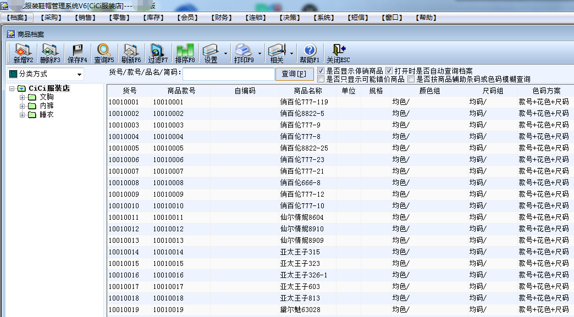
Task: Click the 新增F2 add toolbar icon
Action: [23, 50]
